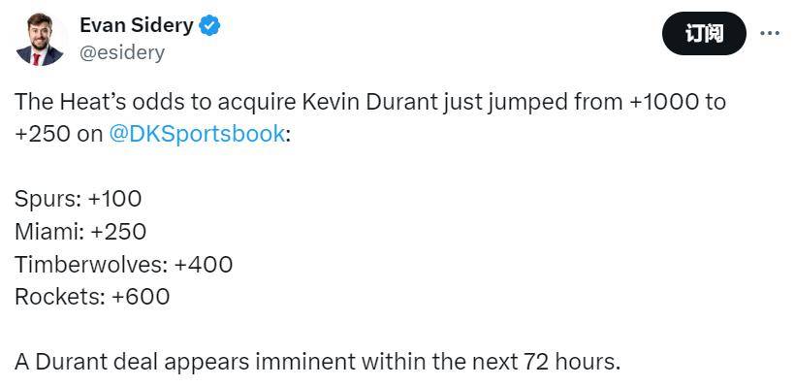795x386 pixels.
Task: Click the 72 hours phrase at the end
Action: point(569,362)
